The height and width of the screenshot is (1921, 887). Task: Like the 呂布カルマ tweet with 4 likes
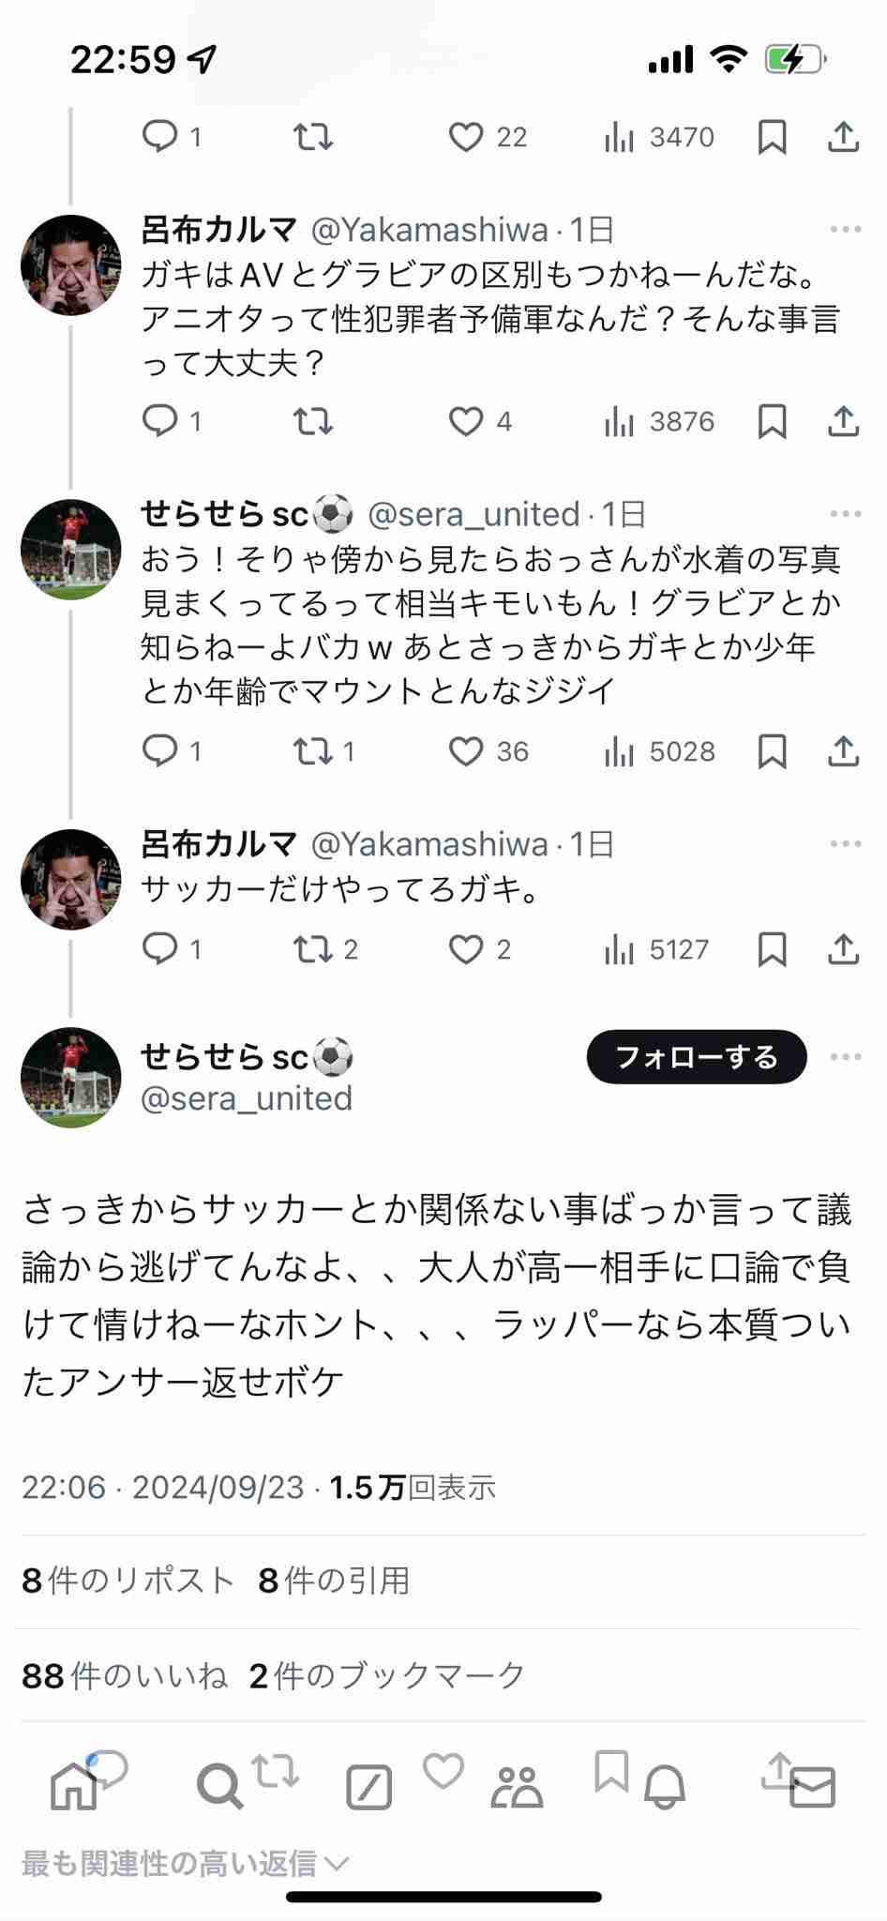(479, 421)
